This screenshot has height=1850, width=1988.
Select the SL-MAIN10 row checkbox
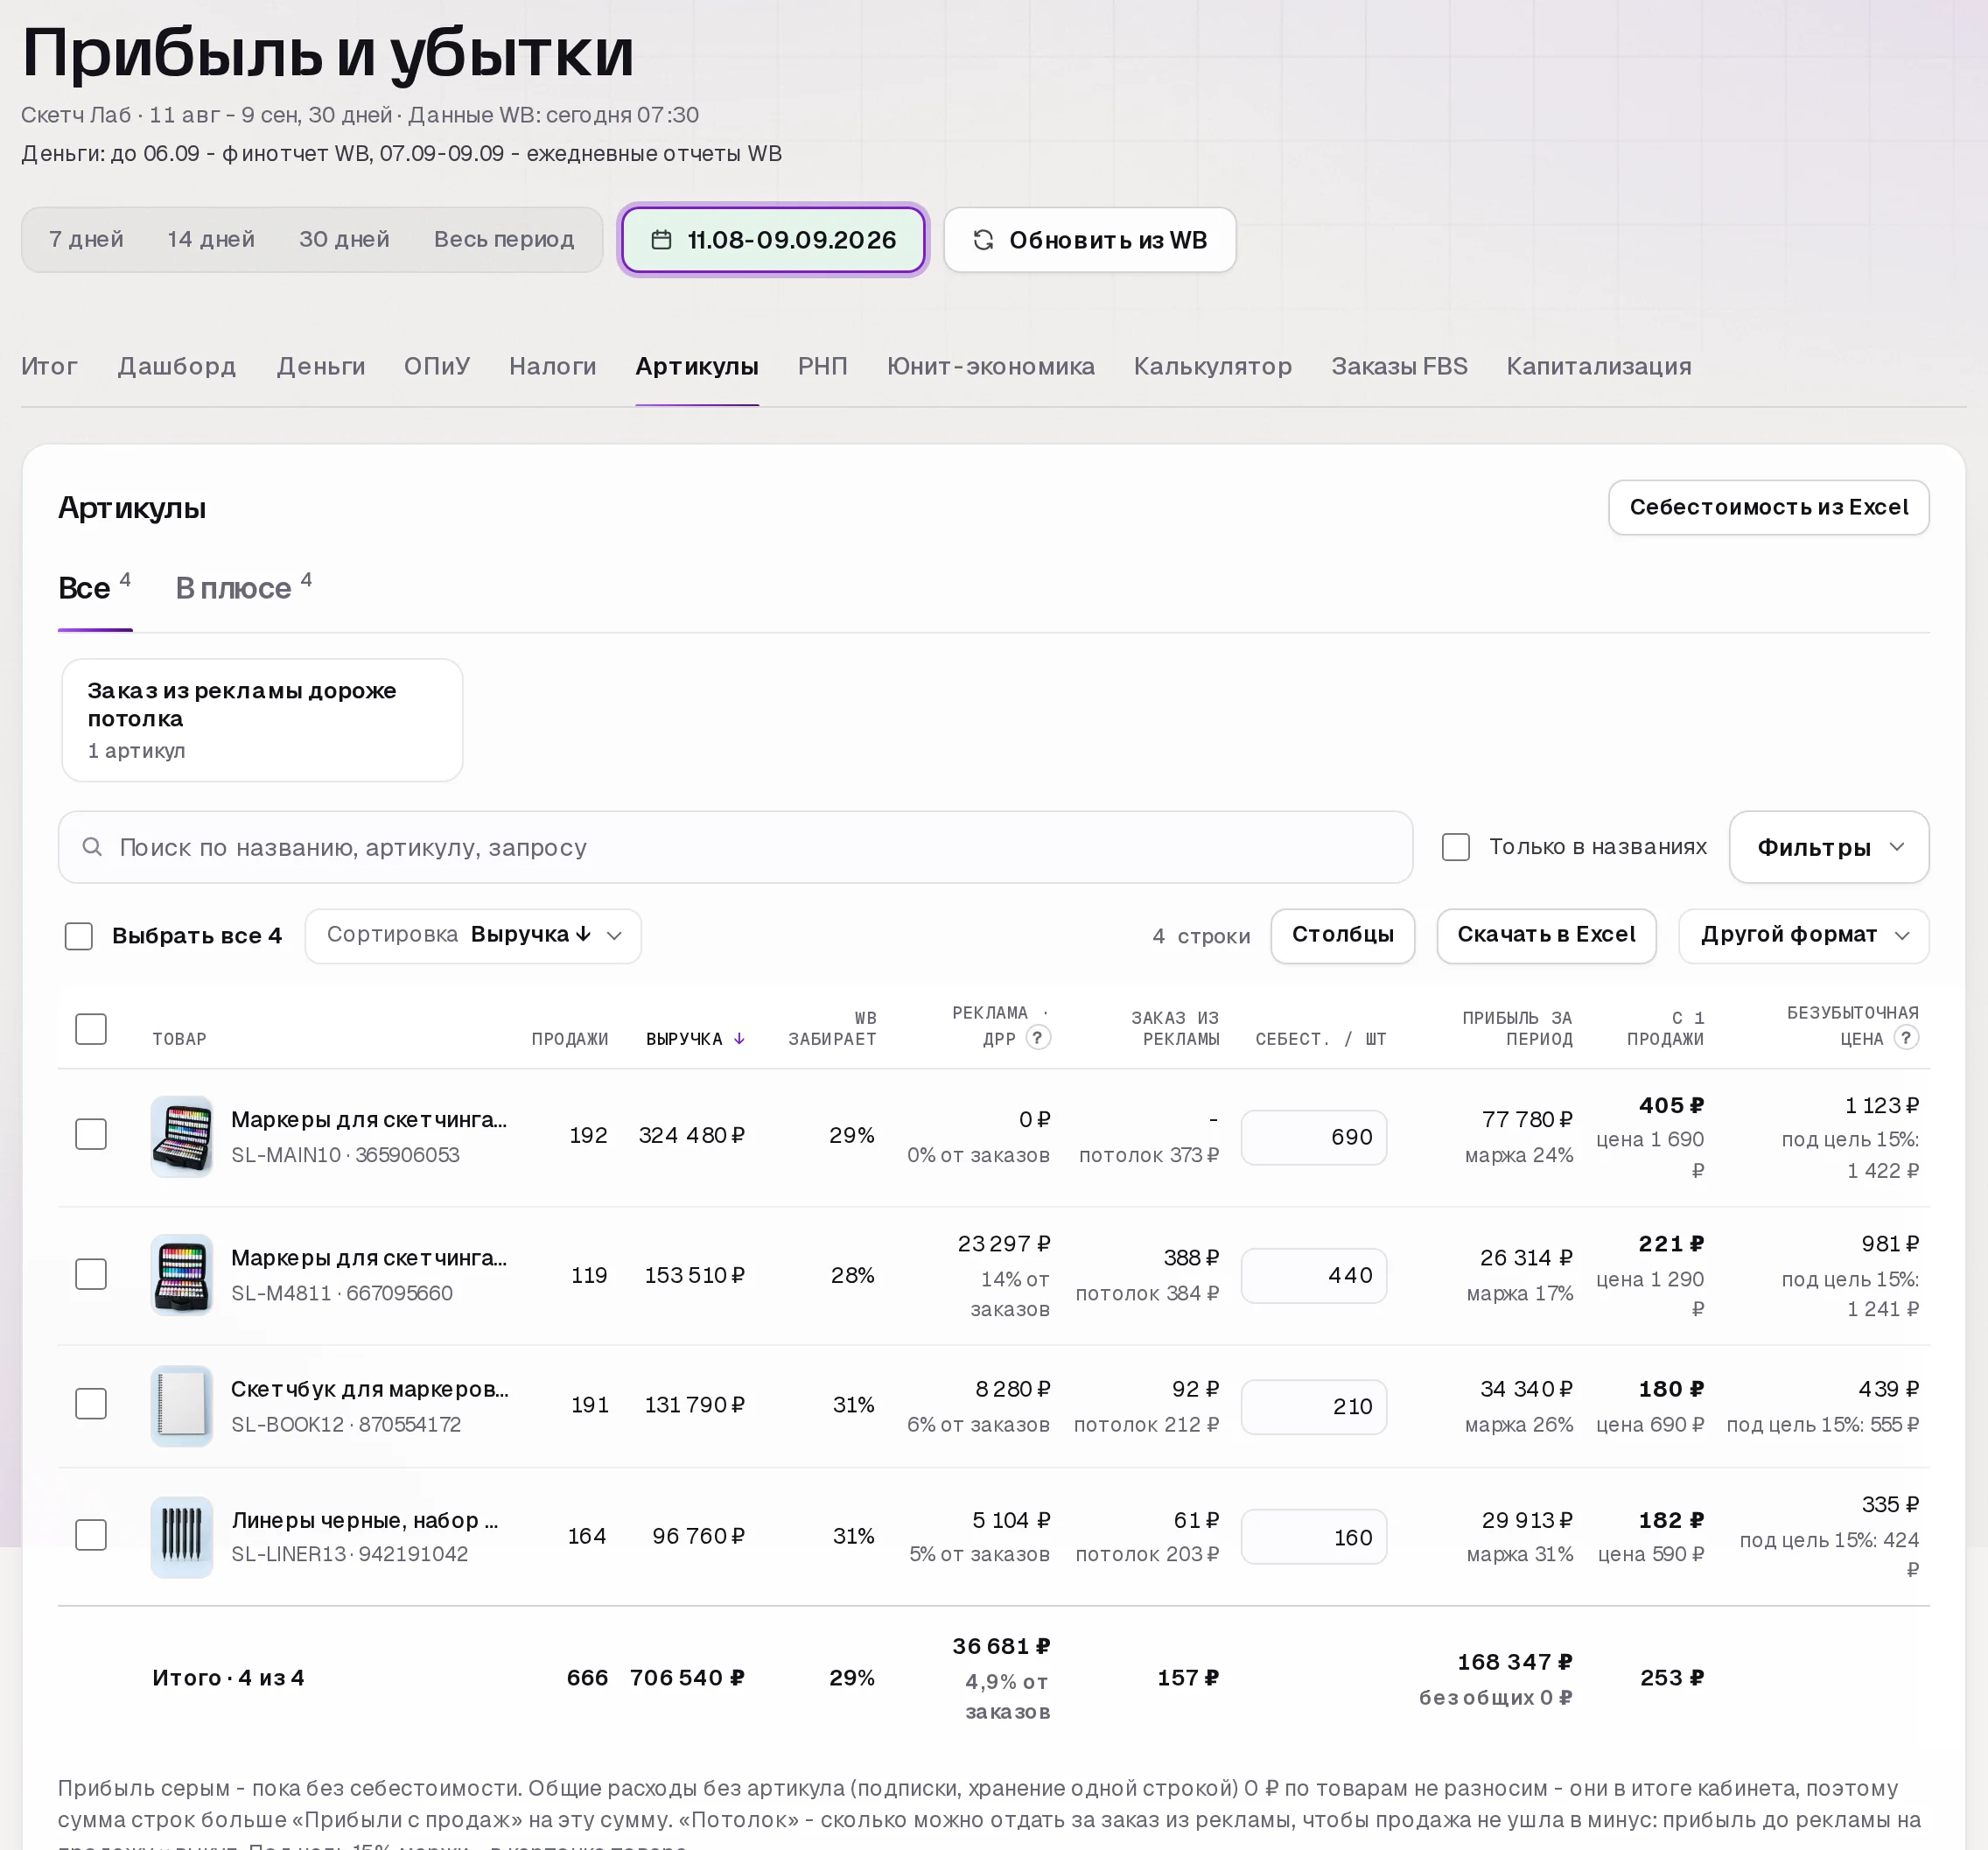click(x=91, y=1134)
